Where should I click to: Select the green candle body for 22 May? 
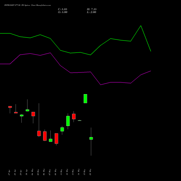(91, 138)
